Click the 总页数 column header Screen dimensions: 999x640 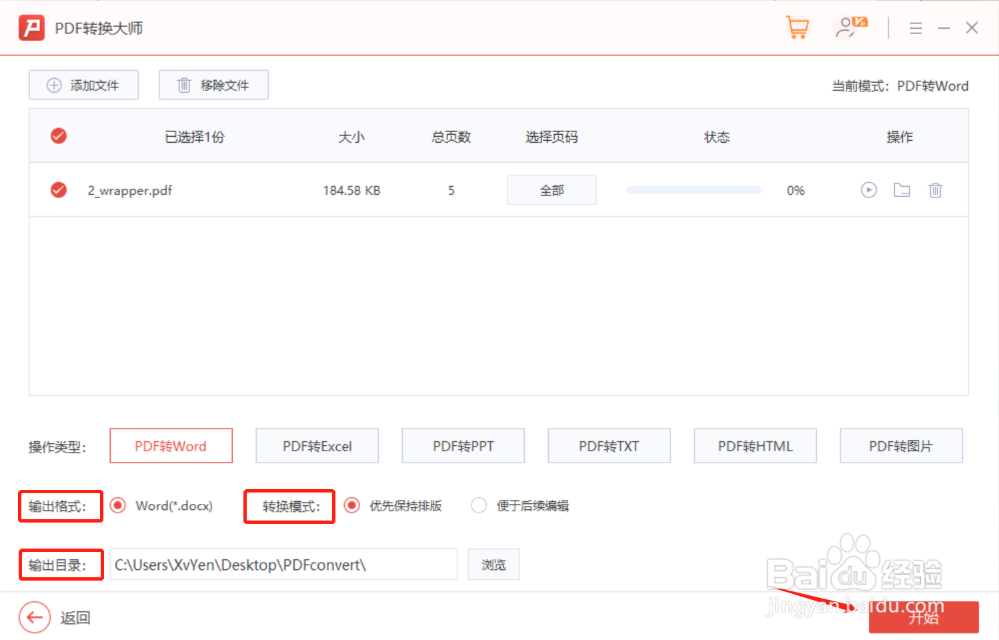[x=451, y=137]
